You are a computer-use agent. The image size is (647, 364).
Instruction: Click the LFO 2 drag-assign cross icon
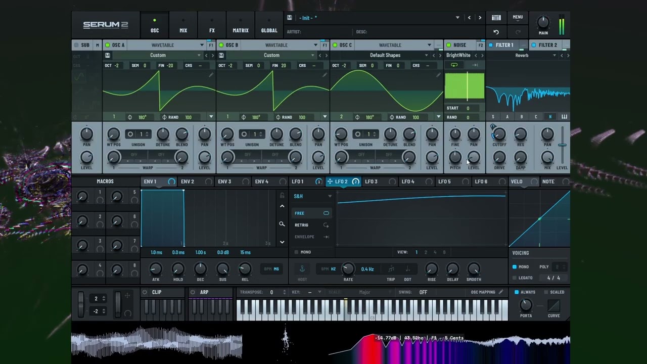point(330,181)
